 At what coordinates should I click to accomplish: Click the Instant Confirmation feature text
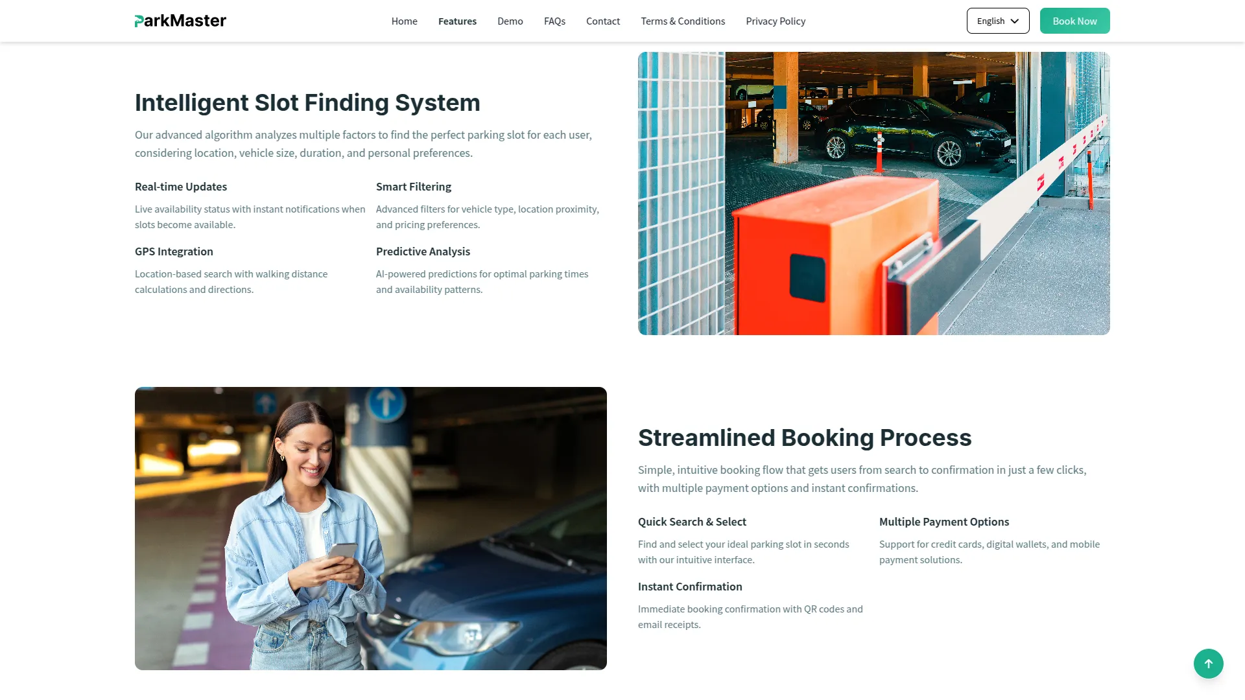click(x=689, y=586)
